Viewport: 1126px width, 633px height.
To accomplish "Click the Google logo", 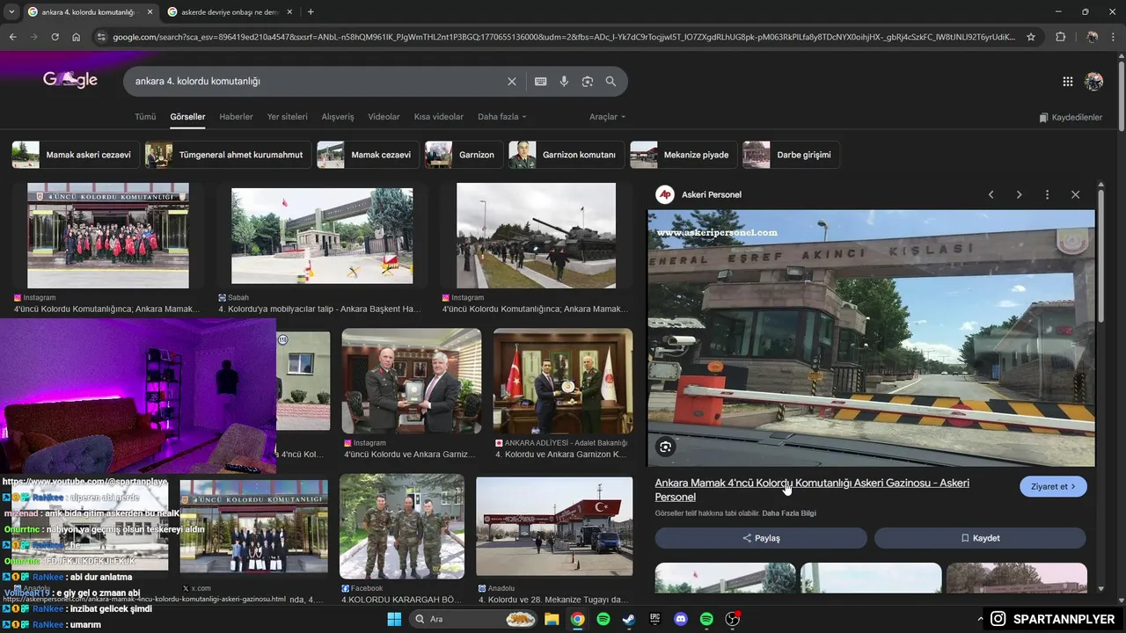I will point(70,80).
